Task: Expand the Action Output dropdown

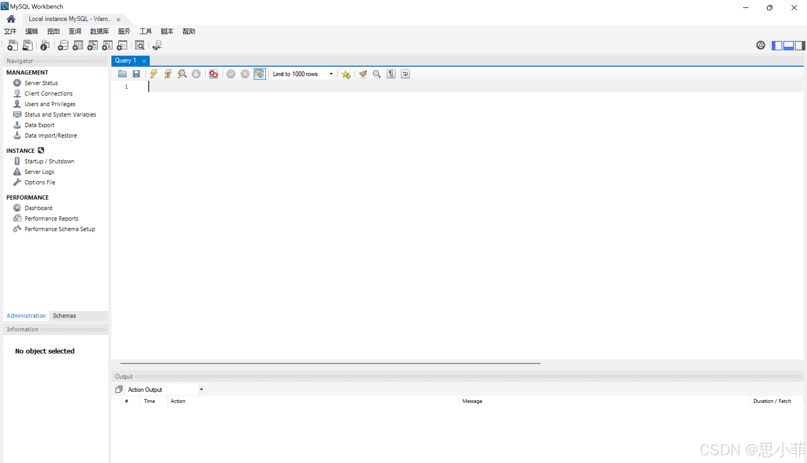Action: [201, 389]
